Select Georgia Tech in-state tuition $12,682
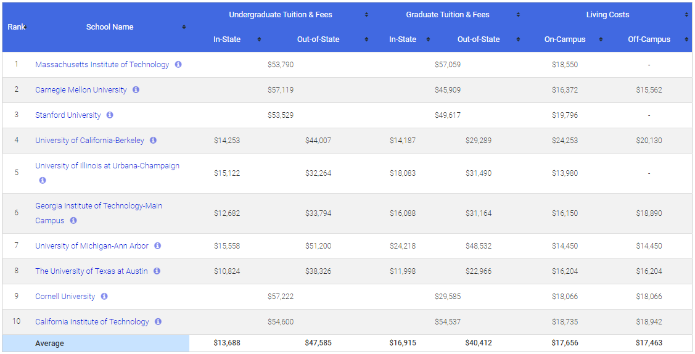 coord(227,213)
